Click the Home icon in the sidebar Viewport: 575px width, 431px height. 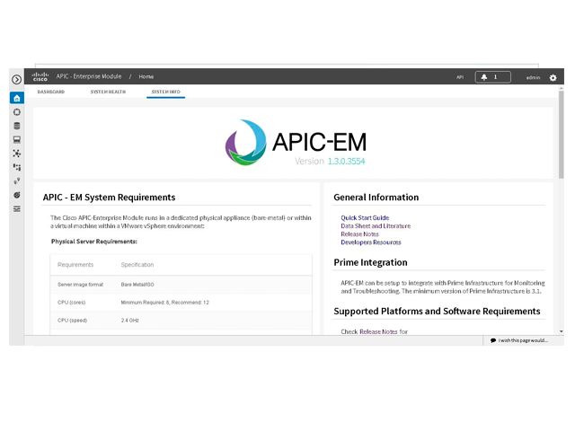tap(16, 98)
